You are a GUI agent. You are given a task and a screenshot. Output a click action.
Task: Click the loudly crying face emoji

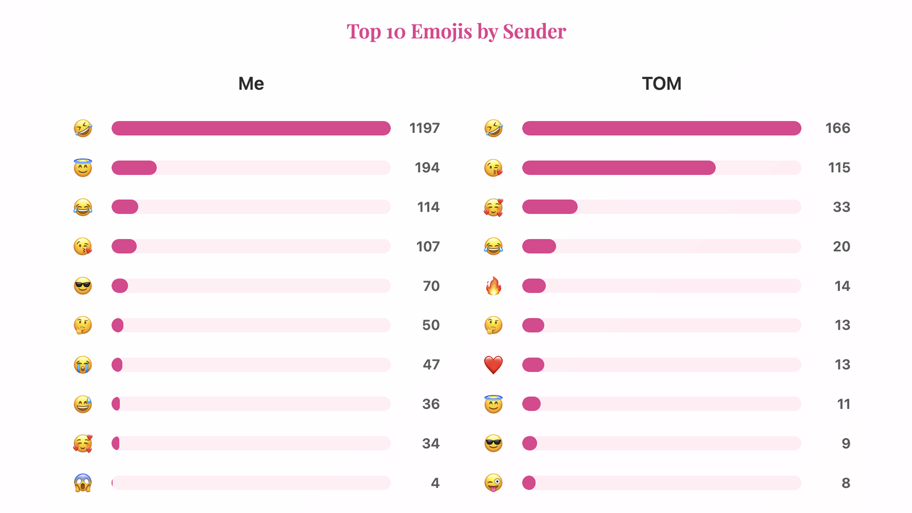pos(83,364)
